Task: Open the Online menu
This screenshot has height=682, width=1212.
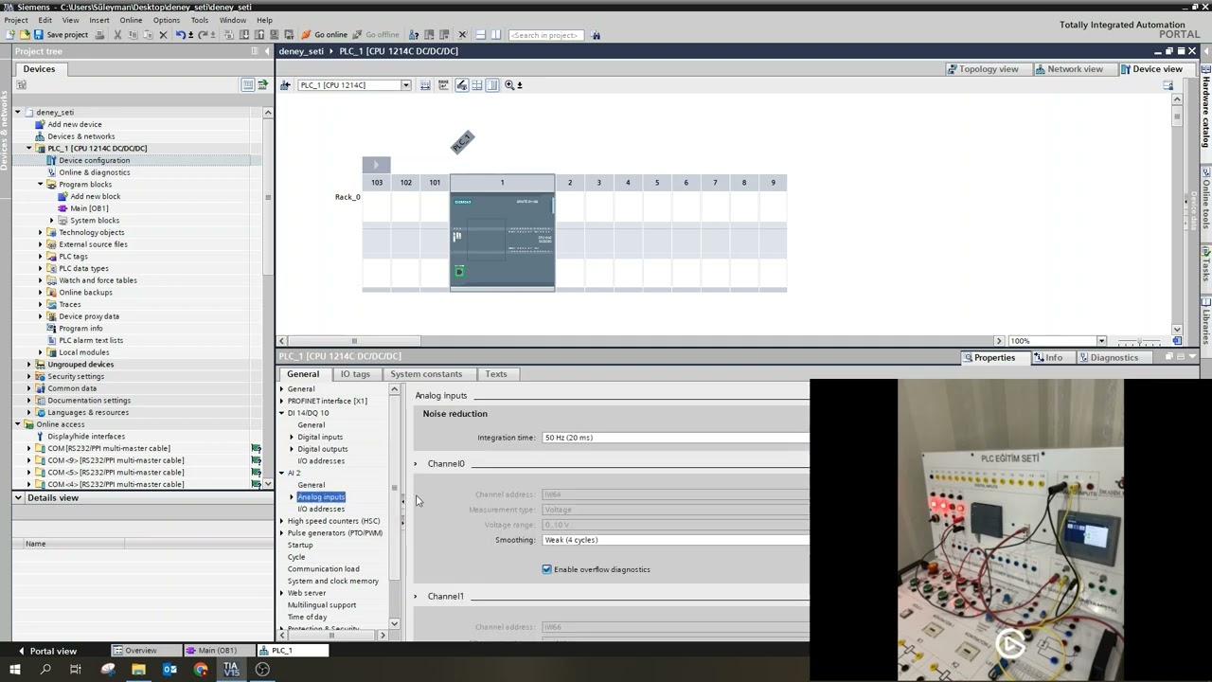Action: (x=131, y=20)
